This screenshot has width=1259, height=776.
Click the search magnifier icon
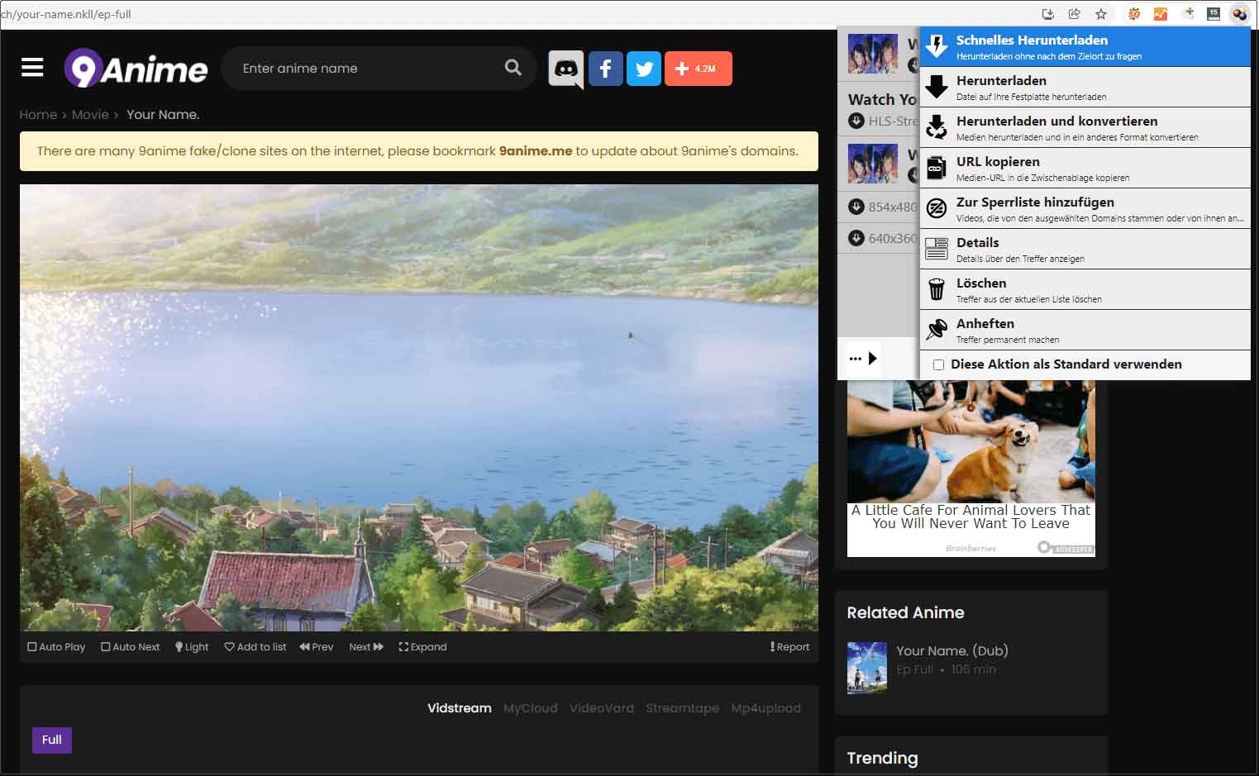513,68
